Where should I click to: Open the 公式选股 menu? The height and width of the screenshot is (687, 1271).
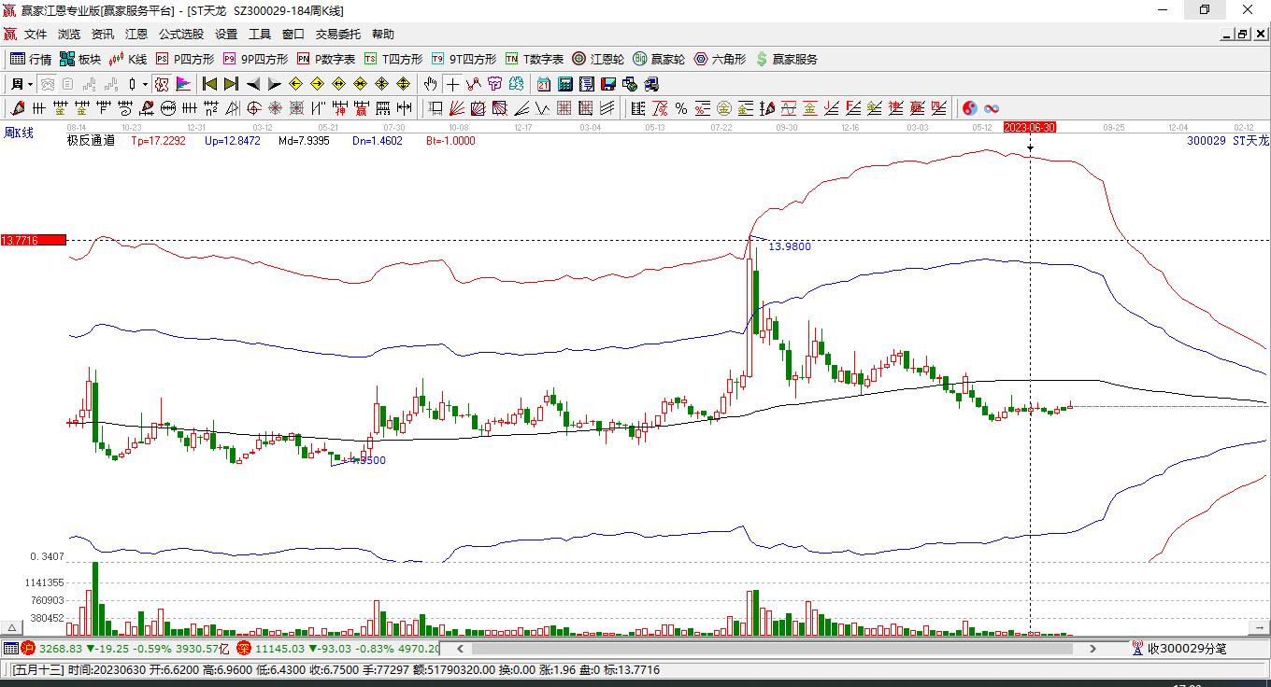181,35
